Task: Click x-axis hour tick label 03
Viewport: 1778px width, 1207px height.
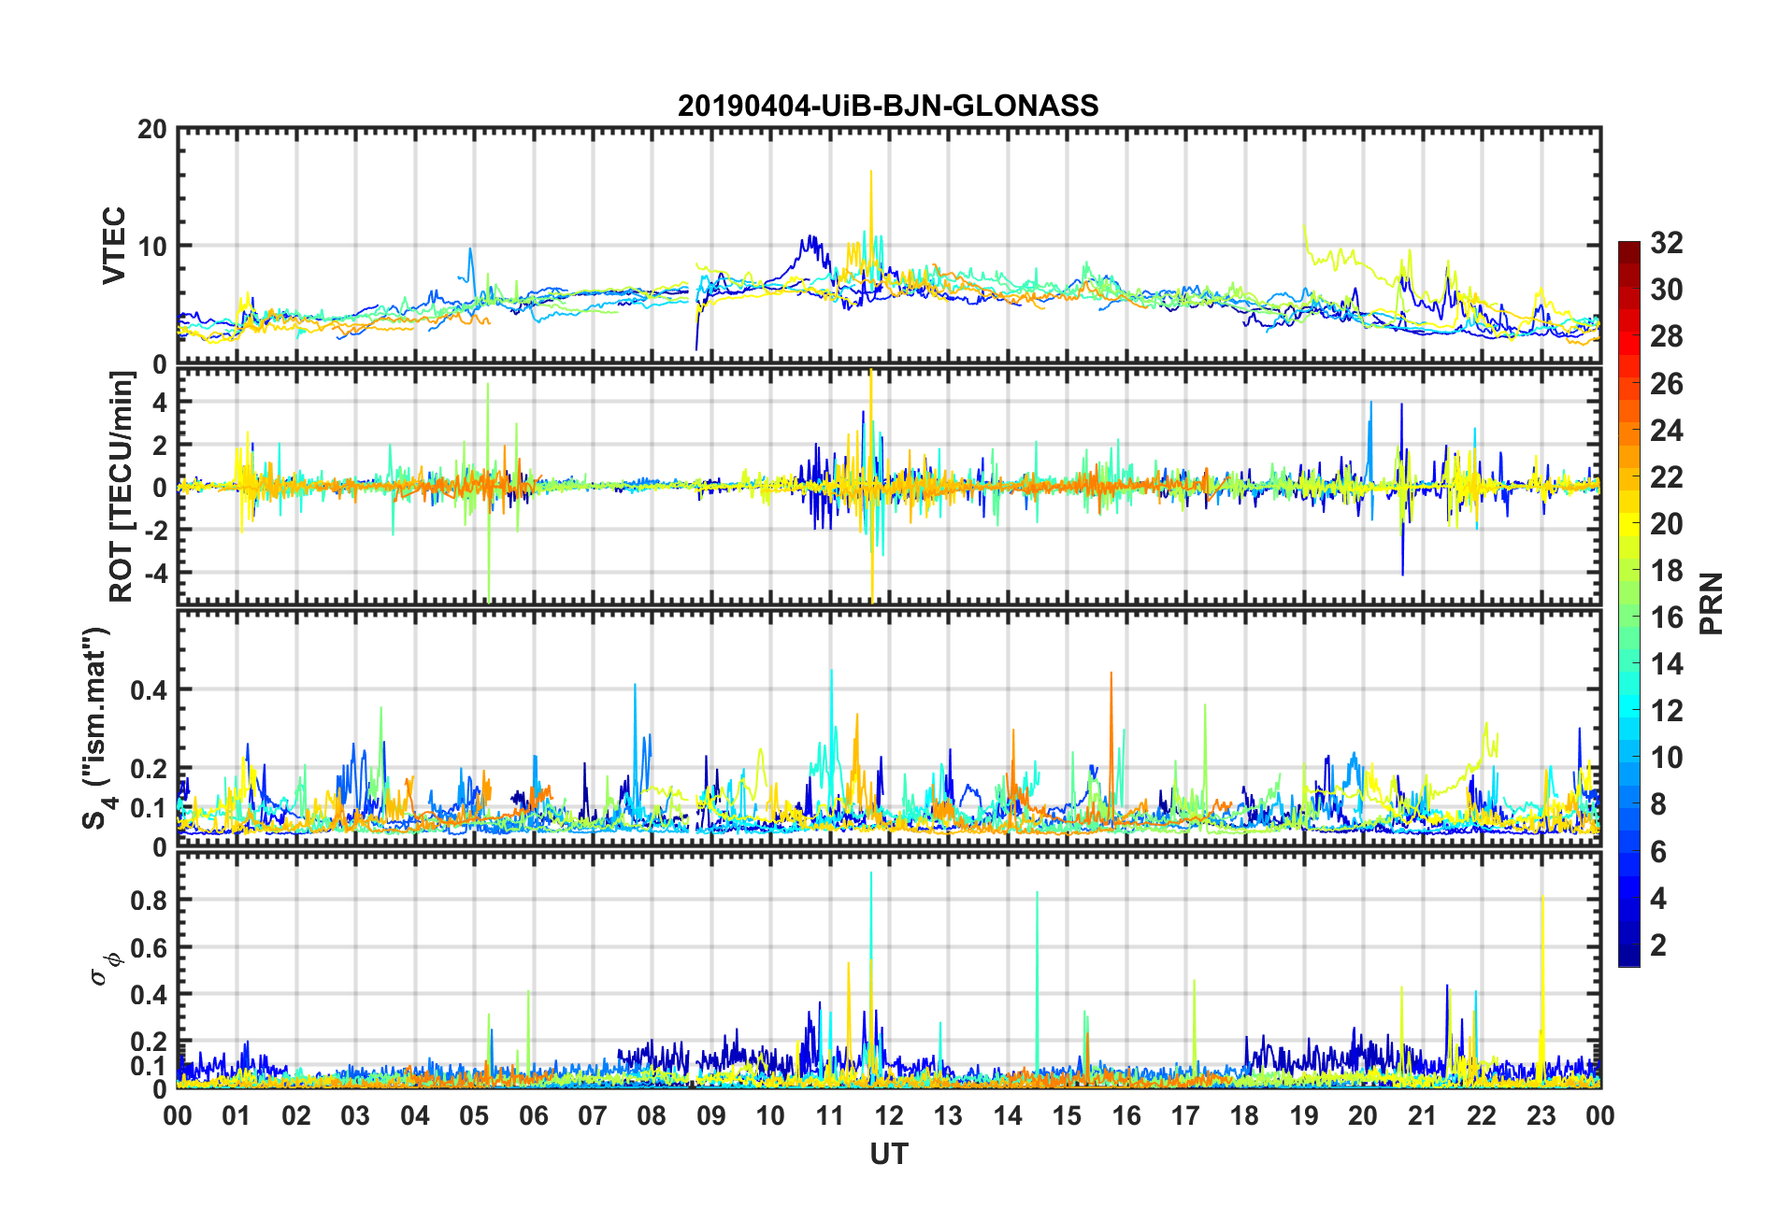Action: (355, 1116)
